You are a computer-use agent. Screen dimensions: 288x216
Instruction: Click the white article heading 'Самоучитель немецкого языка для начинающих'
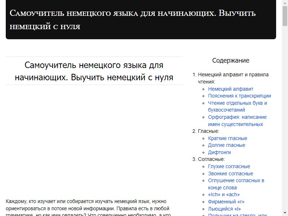(94, 71)
